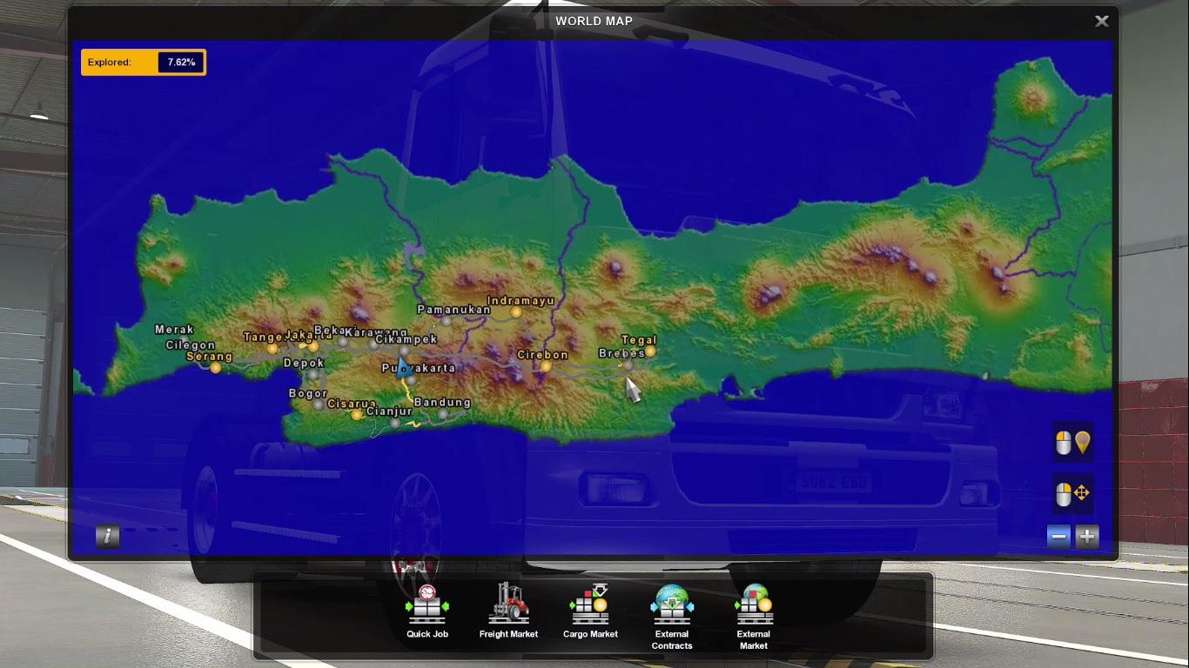Select the Cirebon city marker
Viewport: 1189px width, 668px height.
(546, 366)
